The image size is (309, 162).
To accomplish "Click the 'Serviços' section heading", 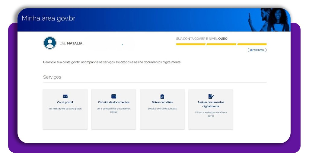I will (52, 77).
